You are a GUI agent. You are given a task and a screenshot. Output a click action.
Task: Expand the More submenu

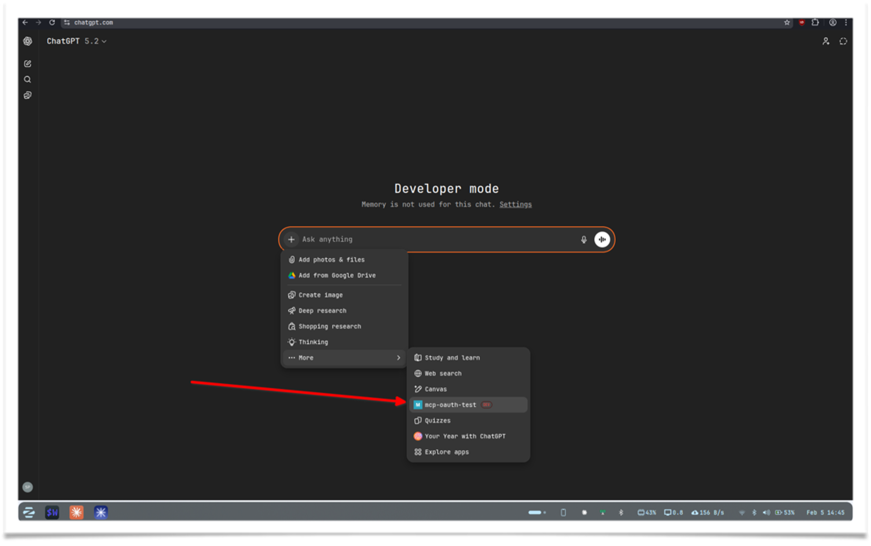coord(306,357)
